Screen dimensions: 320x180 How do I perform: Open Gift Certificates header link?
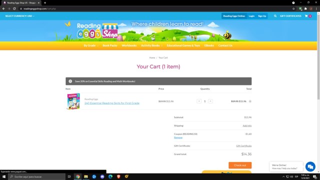click(290, 16)
